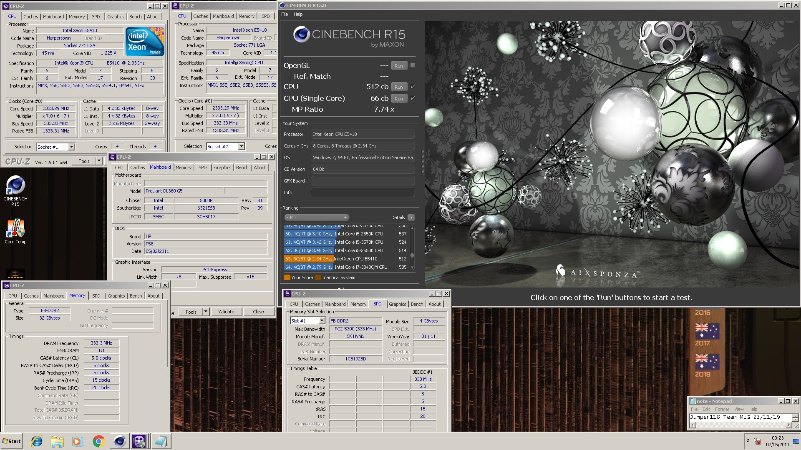Click the Intel Xeon inside logo
The height and width of the screenshot is (450, 801).
[x=145, y=42]
